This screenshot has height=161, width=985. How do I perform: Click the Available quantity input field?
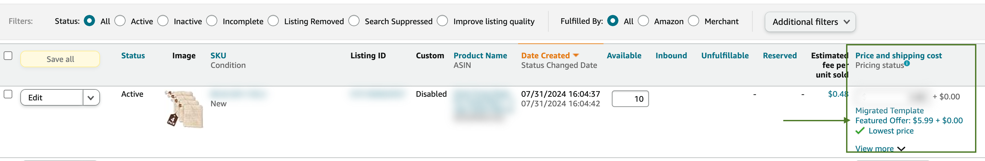[630, 99]
